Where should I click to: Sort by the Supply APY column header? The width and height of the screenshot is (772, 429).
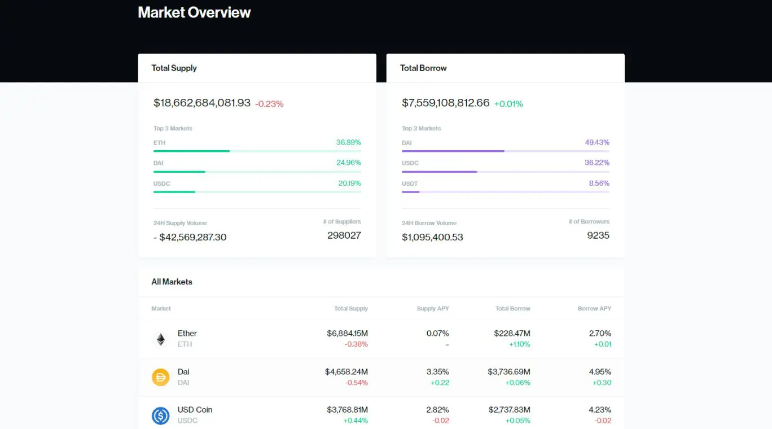pos(433,309)
